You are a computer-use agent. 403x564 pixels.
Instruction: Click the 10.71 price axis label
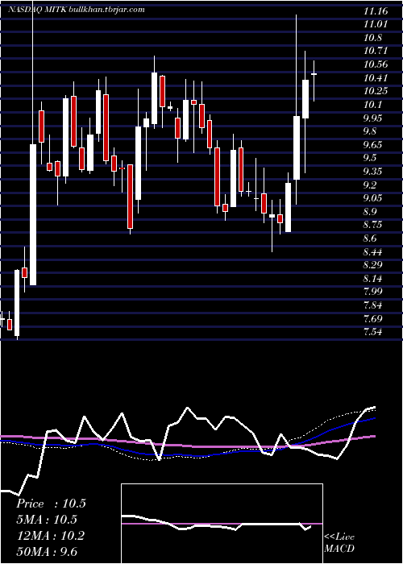(x=376, y=52)
